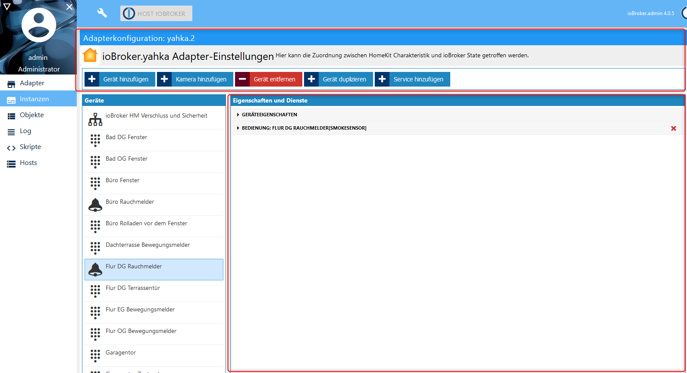
Task: Select Flur EG Bewegungsmelder device
Action: click(154, 312)
